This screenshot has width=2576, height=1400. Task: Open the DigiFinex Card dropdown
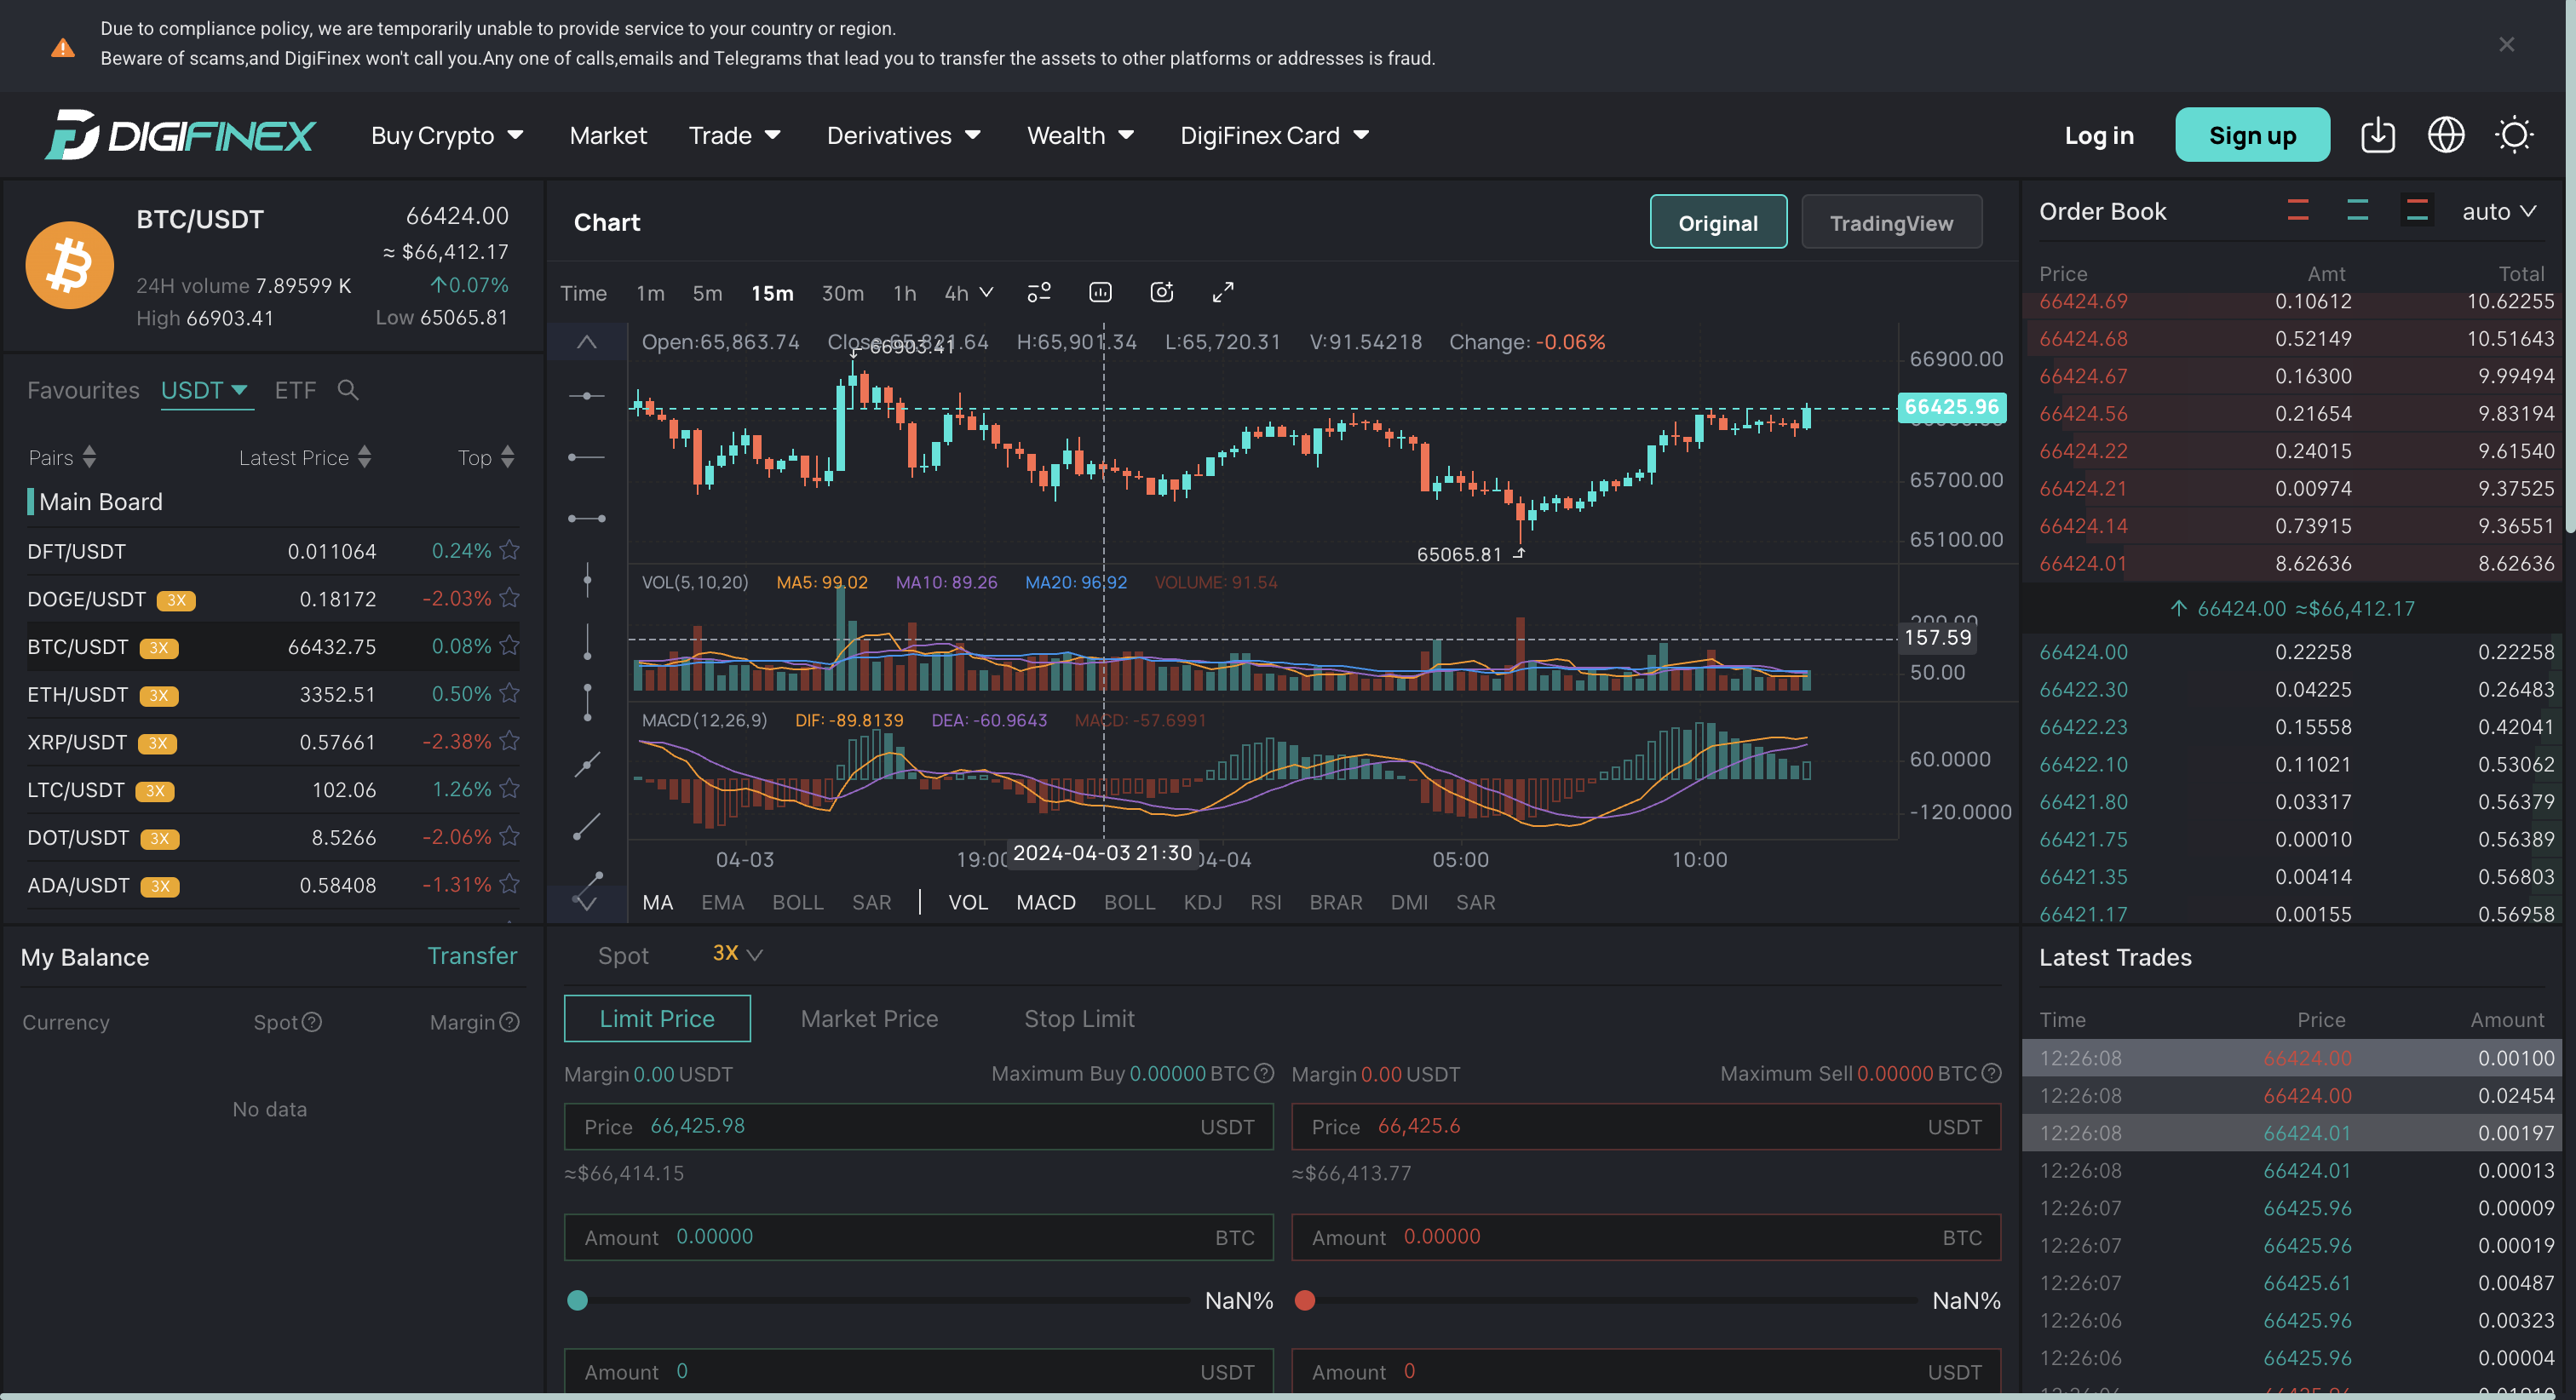coord(1274,135)
